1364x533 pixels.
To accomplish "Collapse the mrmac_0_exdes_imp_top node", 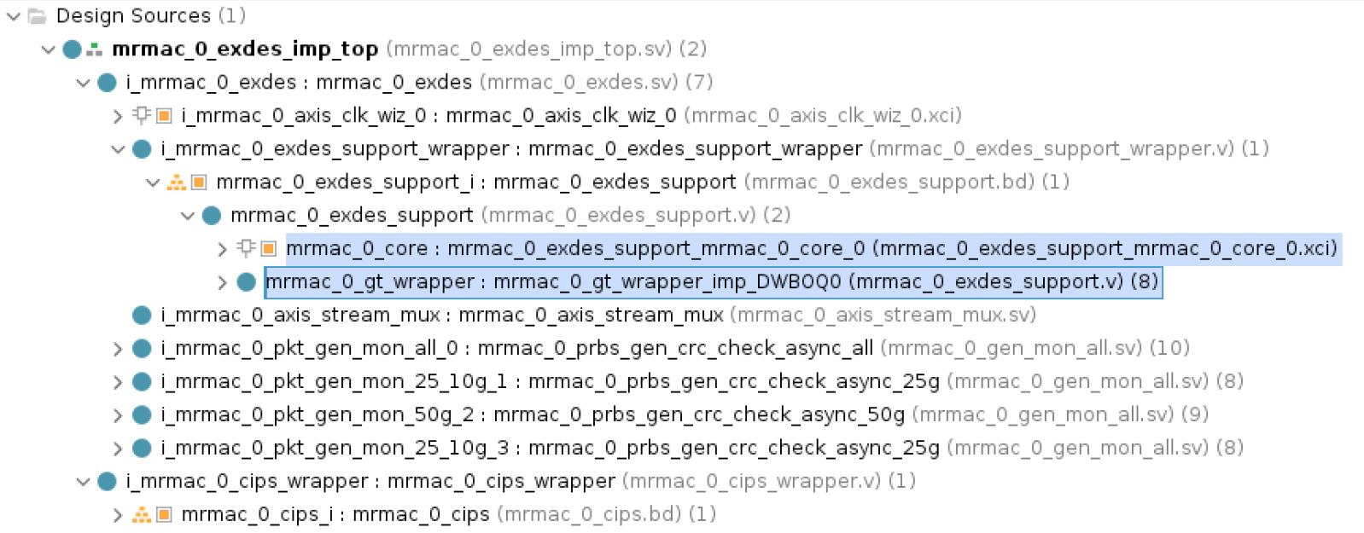I will [x=48, y=49].
